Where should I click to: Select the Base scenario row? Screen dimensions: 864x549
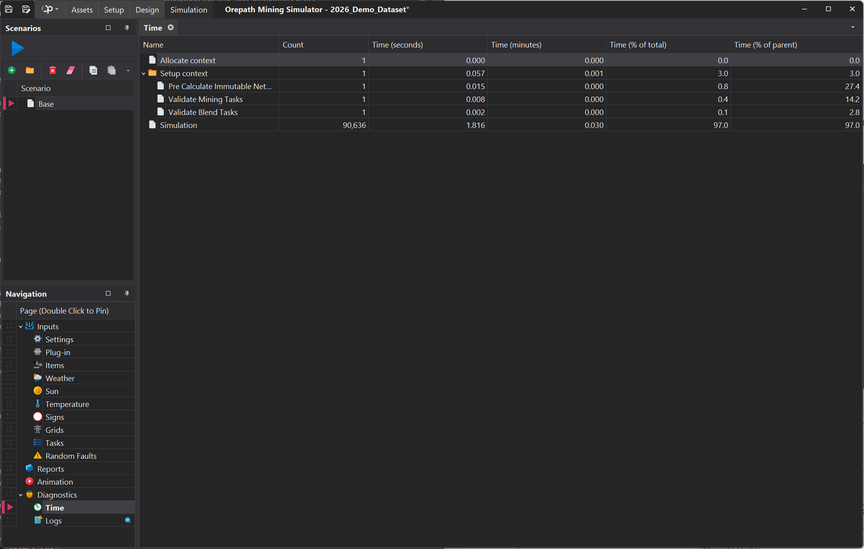[x=69, y=104]
